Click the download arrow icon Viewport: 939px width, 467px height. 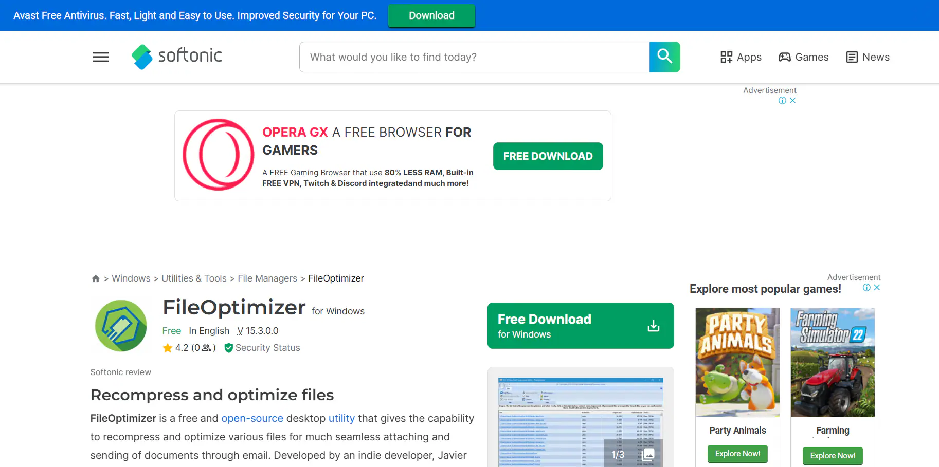pyautogui.click(x=654, y=326)
